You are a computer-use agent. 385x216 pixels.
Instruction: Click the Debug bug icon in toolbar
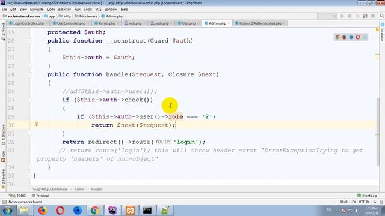coord(350,16)
